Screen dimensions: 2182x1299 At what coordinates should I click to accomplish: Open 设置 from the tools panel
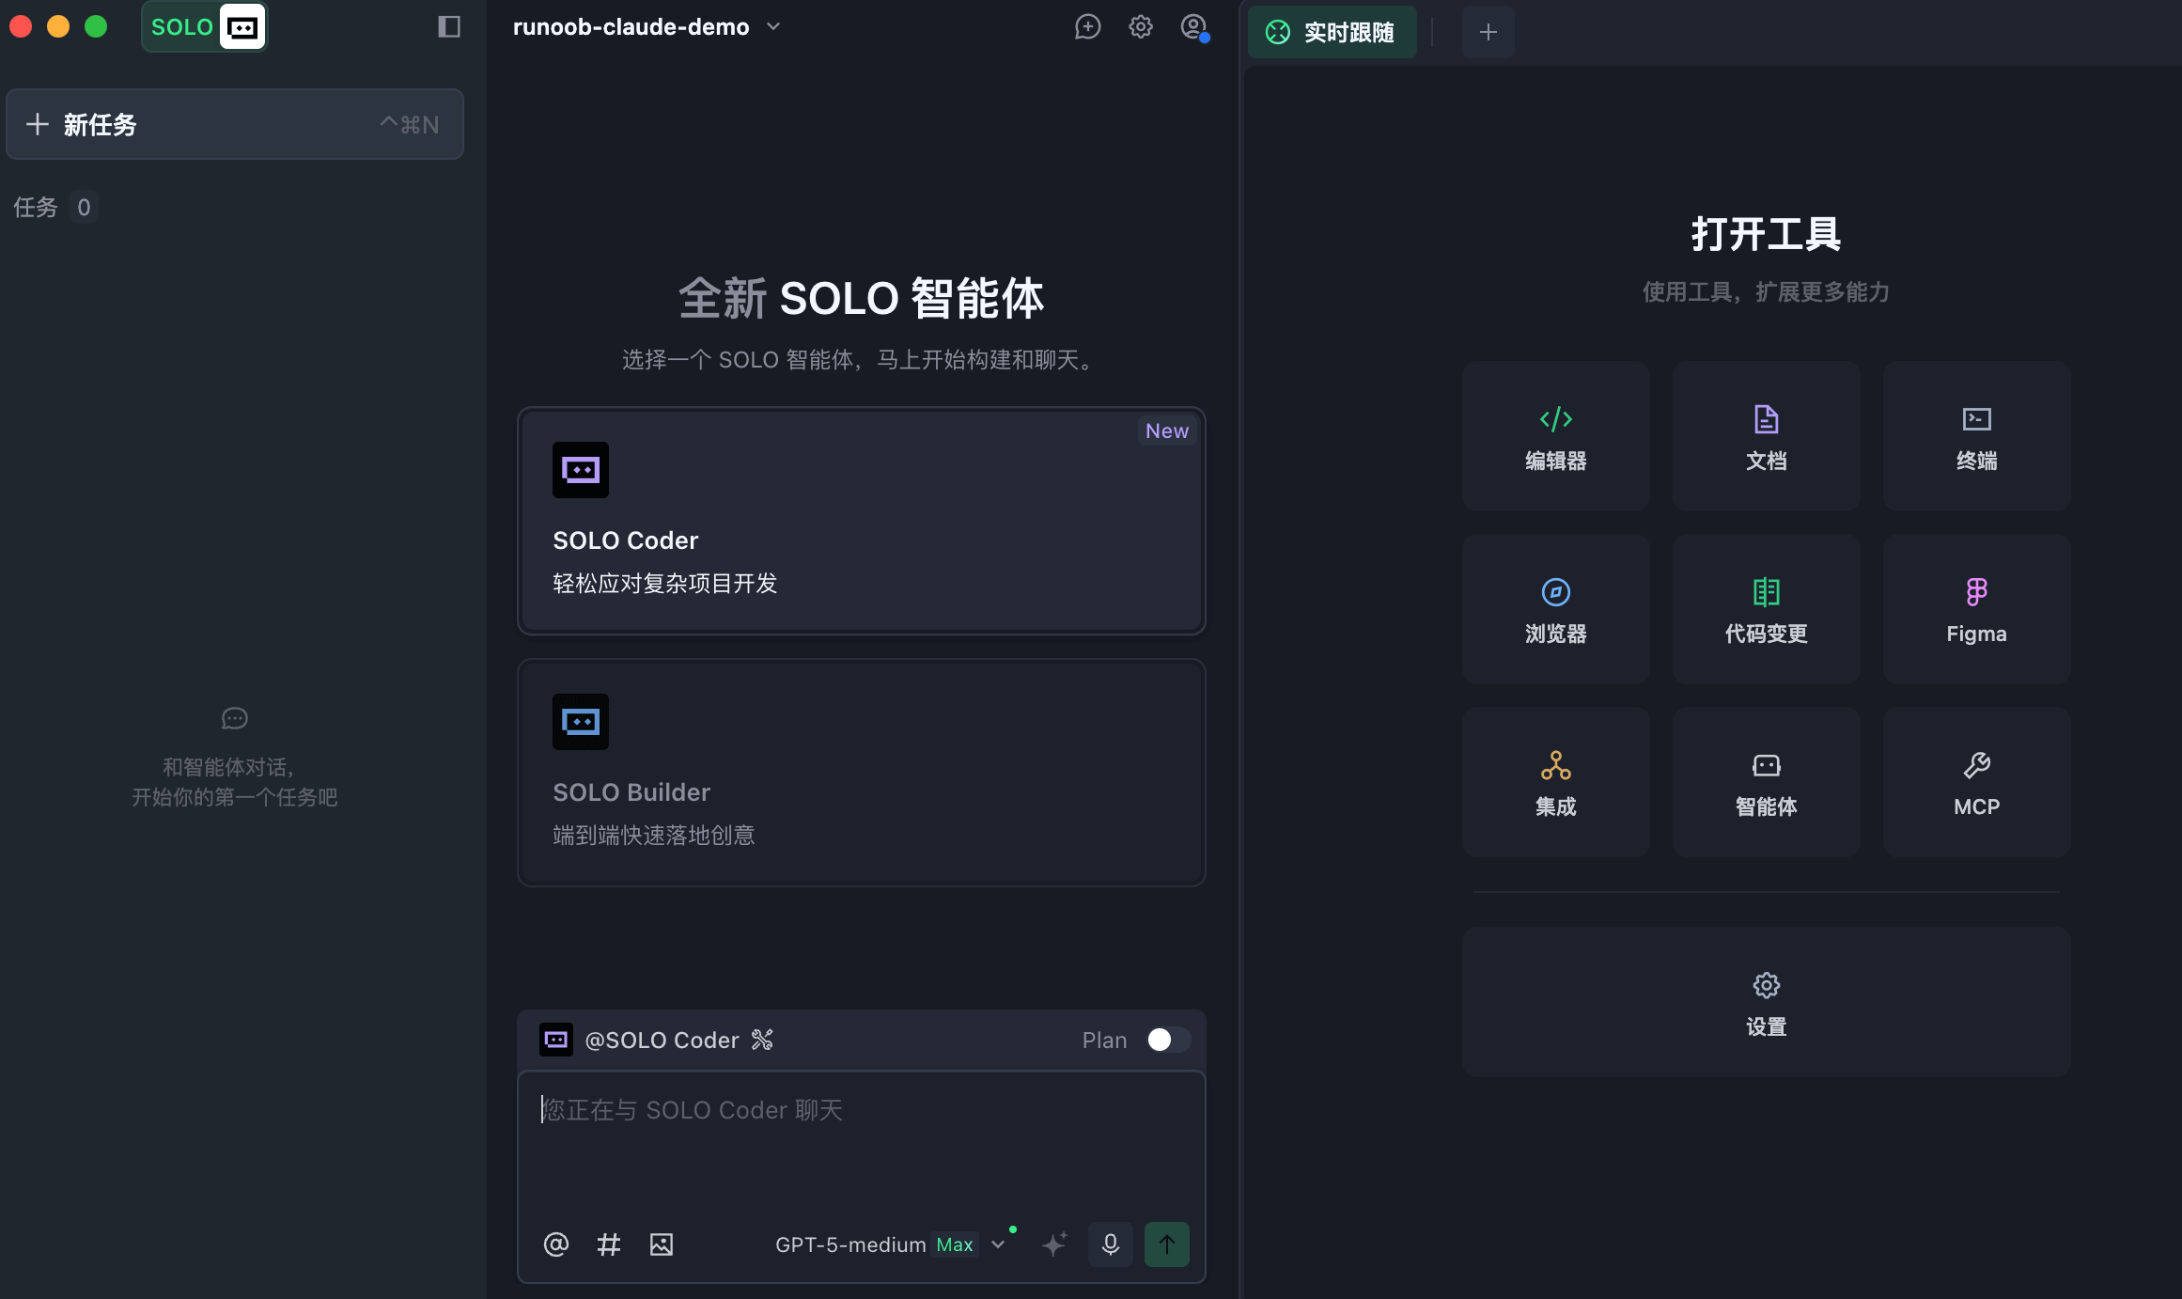[1766, 1002]
